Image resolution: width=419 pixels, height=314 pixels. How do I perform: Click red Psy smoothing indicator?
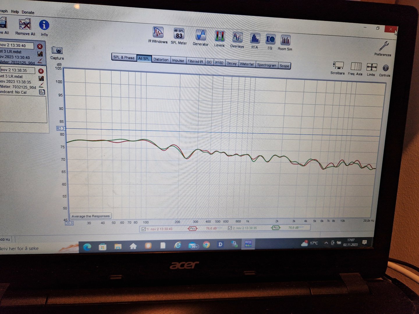[193, 229]
